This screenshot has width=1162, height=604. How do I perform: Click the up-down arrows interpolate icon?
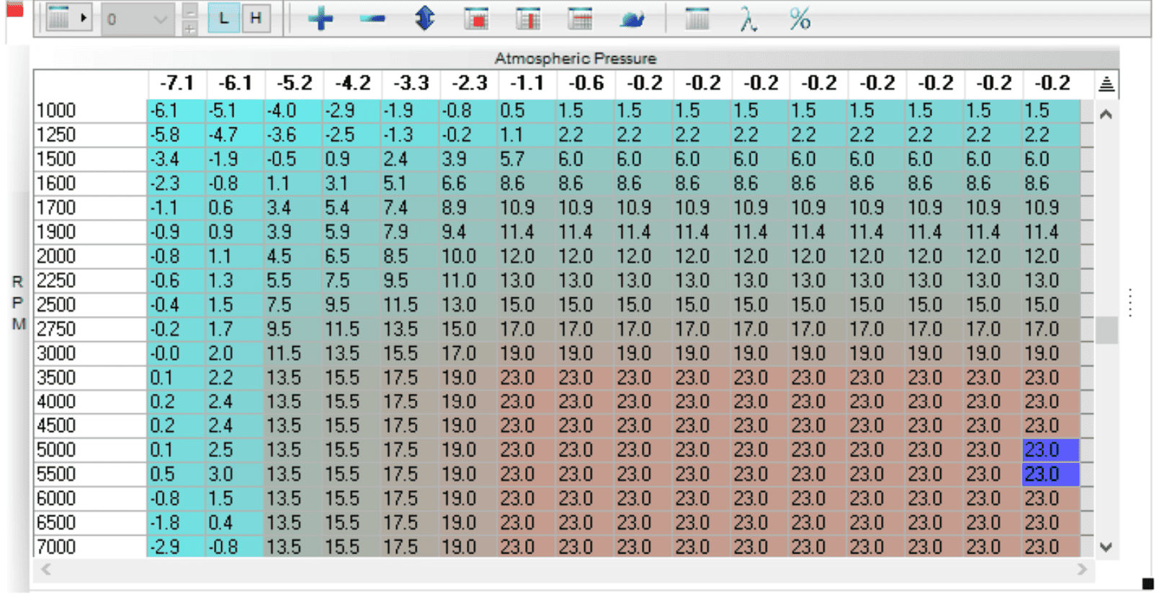pyautogui.click(x=425, y=18)
